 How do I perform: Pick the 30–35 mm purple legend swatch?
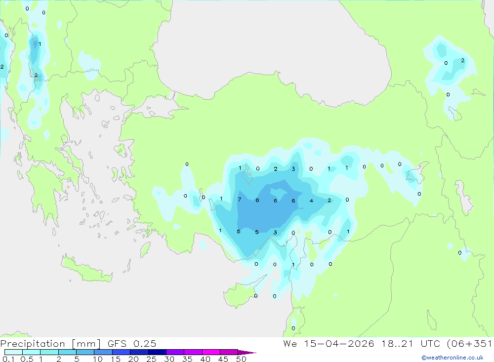(175, 352)
